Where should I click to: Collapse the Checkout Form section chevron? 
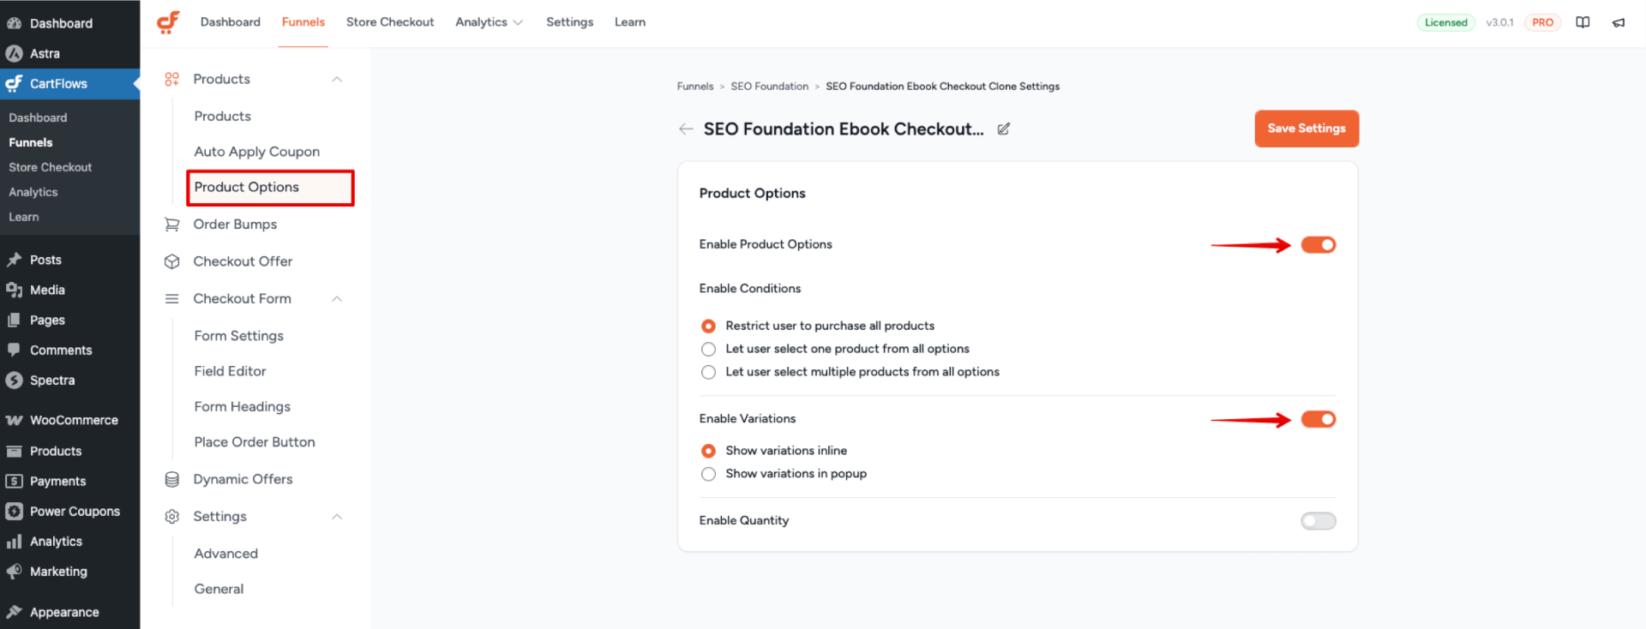(x=337, y=299)
